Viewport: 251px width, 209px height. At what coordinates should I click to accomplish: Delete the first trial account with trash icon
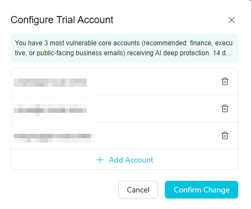coord(225,81)
